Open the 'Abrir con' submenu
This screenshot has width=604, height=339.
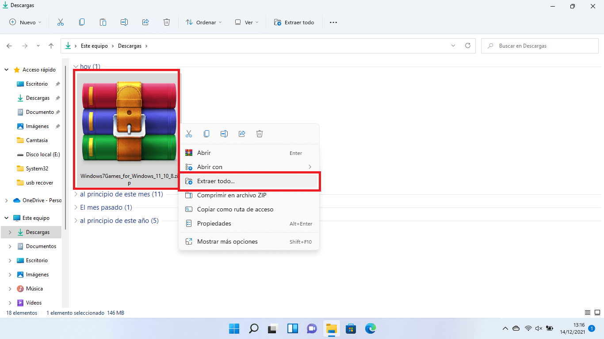248,167
